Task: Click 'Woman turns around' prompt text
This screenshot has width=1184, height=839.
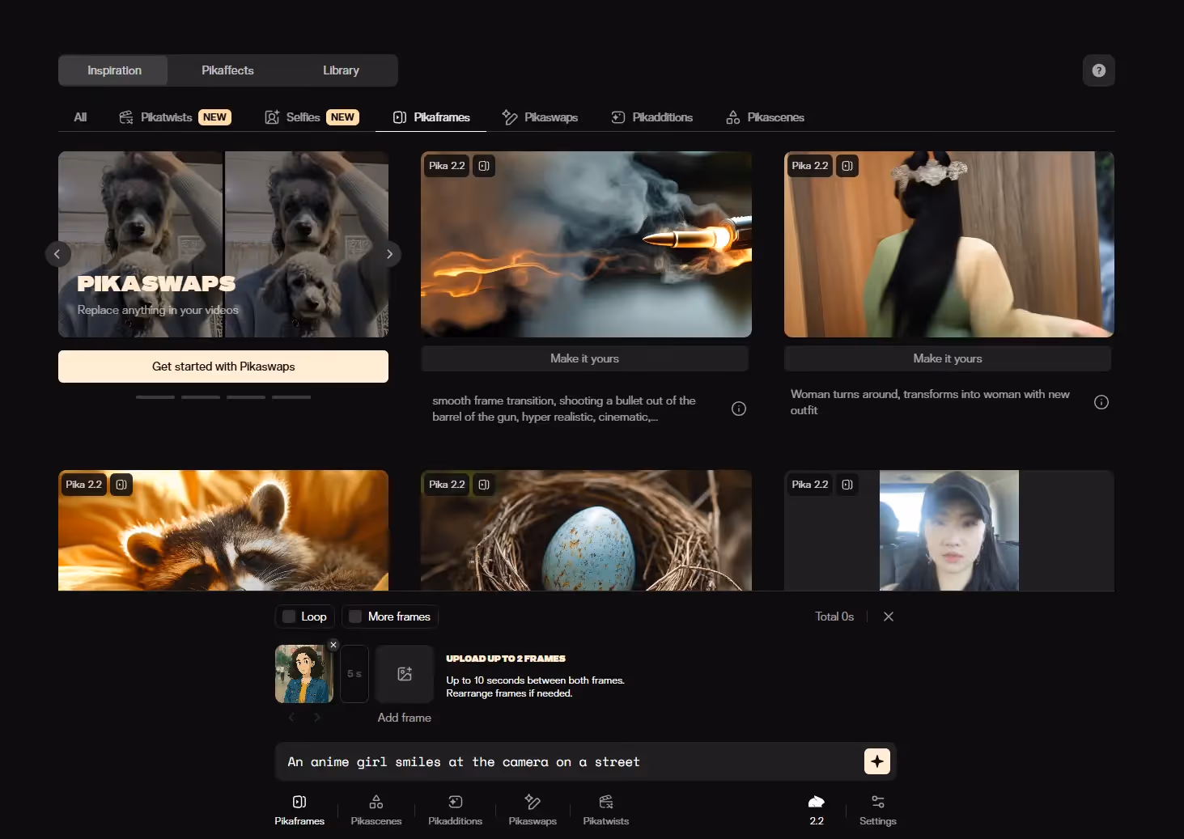Action: coord(930,402)
